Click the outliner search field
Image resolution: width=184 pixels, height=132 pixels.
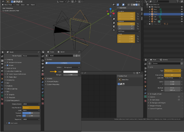point(162,2)
